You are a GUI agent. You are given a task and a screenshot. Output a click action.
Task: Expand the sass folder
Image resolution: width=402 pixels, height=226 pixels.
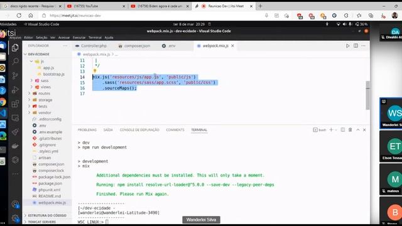pos(31,81)
